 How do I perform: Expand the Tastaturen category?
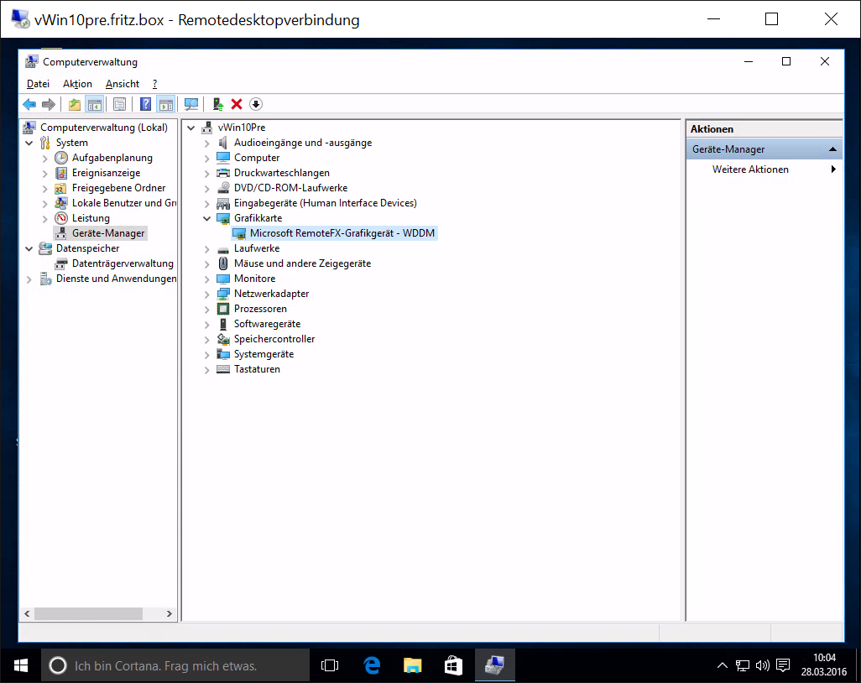[207, 370]
